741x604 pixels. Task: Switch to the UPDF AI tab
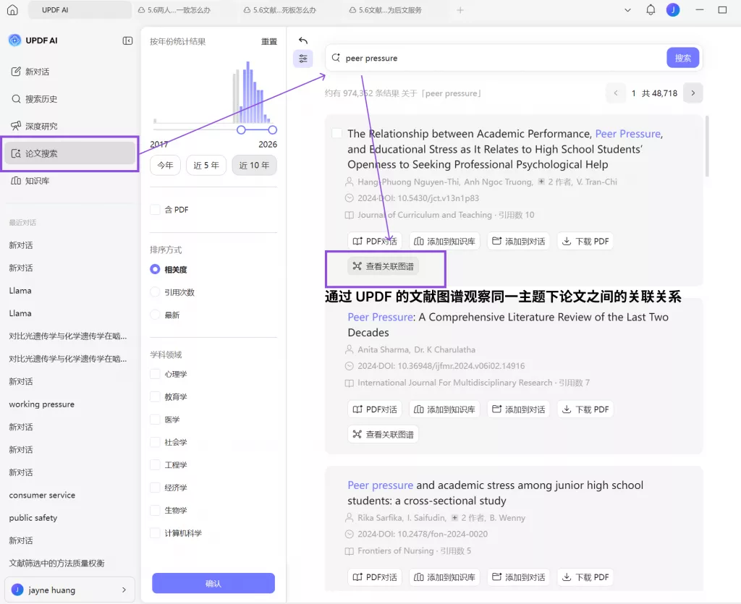[80, 10]
